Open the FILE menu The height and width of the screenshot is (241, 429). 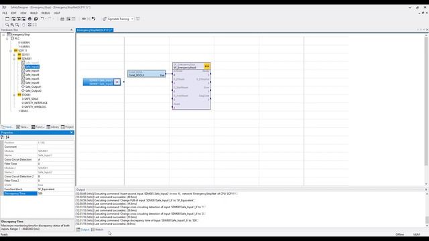5,13
